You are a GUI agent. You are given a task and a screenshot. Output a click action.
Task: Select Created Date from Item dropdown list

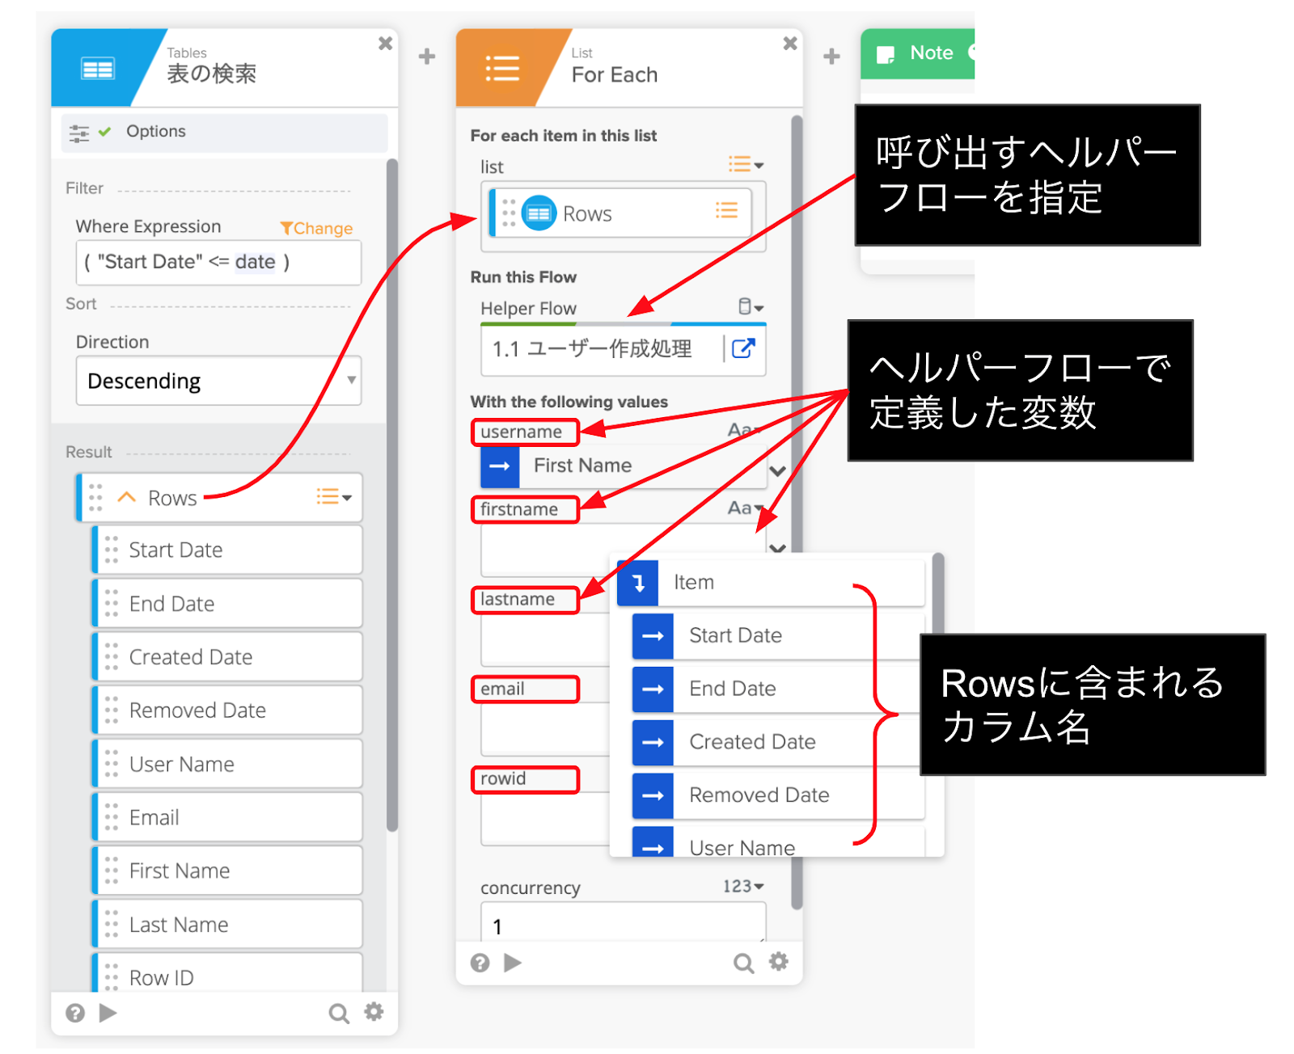(751, 742)
